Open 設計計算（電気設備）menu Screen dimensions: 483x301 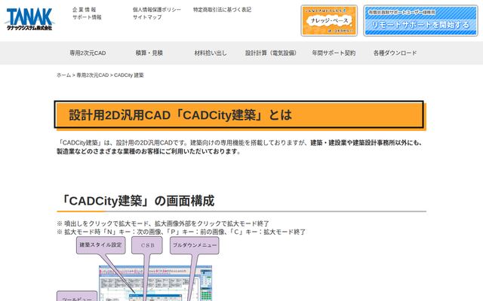coord(271,53)
